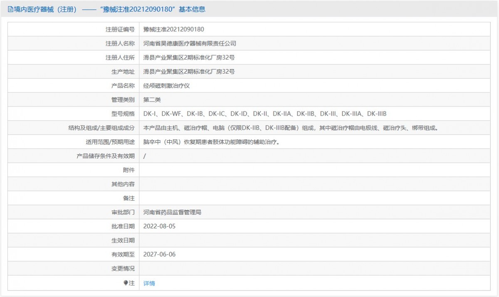Click the bullet icon beside 注
The image size is (499, 297).
tap(126, 283)
